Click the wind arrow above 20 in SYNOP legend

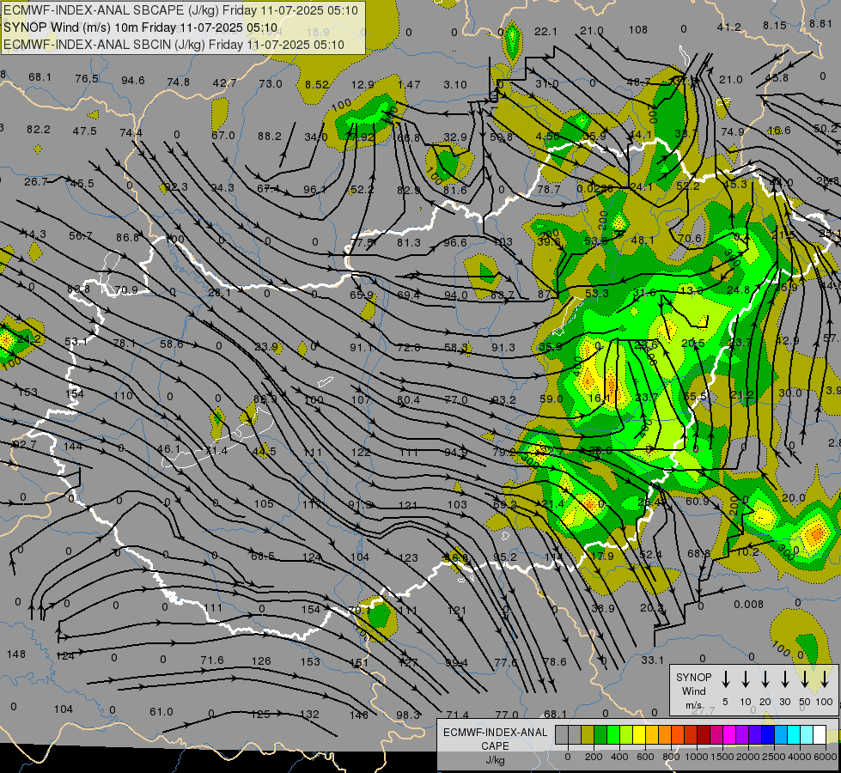pyautogui.click(x=765, y=679)
